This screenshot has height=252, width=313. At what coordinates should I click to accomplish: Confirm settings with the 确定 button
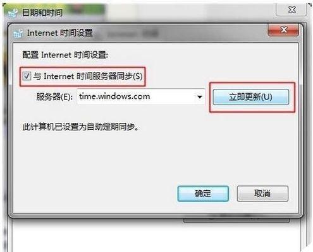pos(203,193)
